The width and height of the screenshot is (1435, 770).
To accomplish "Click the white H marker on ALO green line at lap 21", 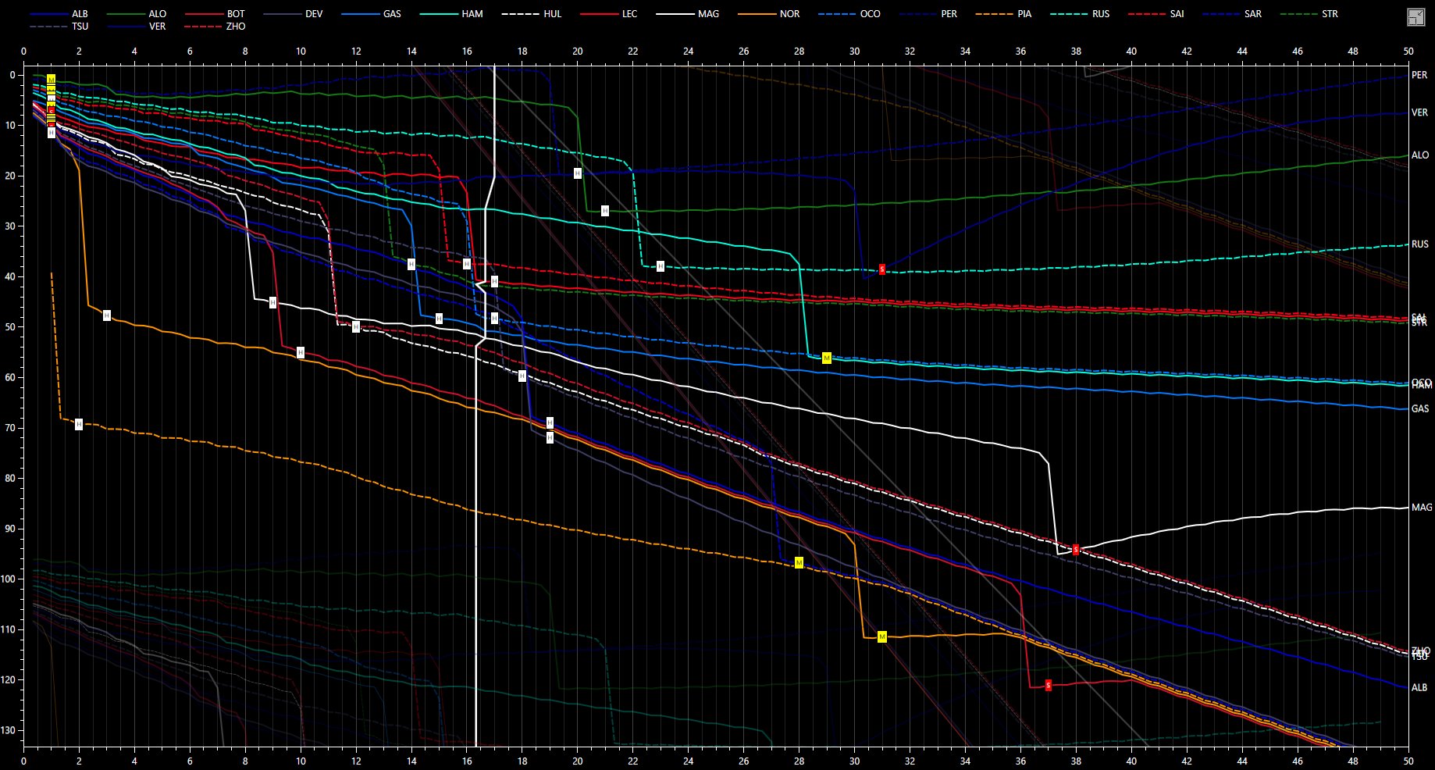I will coord(605,211).
